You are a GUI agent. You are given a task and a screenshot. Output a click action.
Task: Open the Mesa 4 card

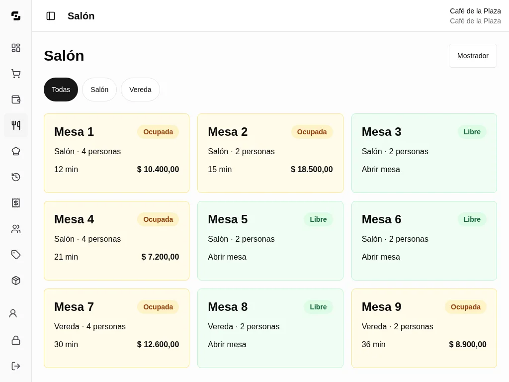[116, 241]
